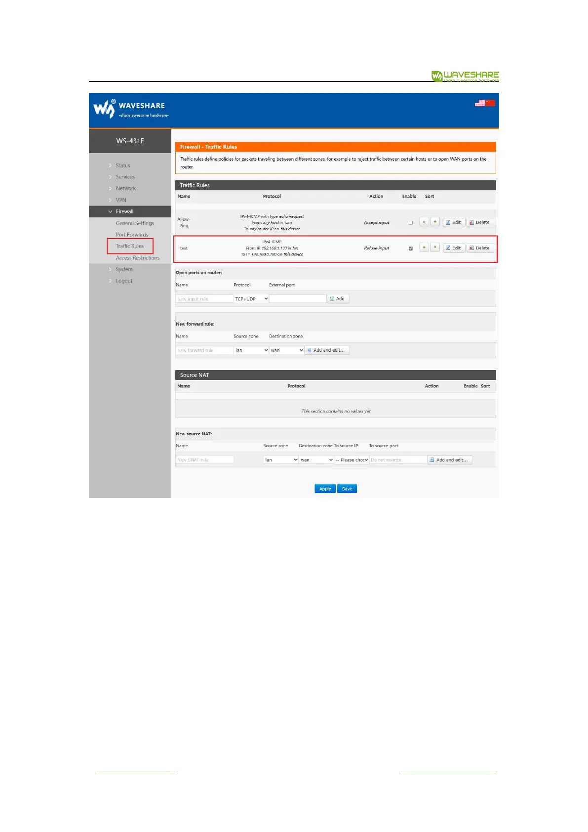The height and width of the screenshot is (832, 588).
Task: Click the WS-431E device title
Action: 130,141
